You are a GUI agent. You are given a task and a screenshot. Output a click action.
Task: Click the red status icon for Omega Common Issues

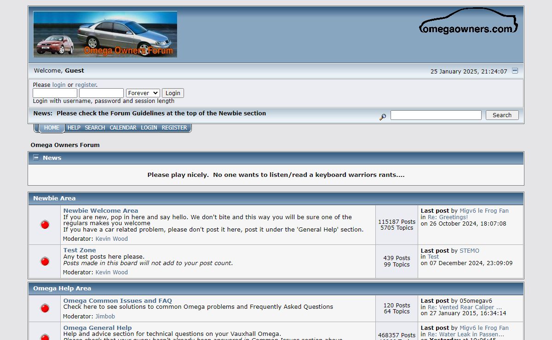pos(45,308)
